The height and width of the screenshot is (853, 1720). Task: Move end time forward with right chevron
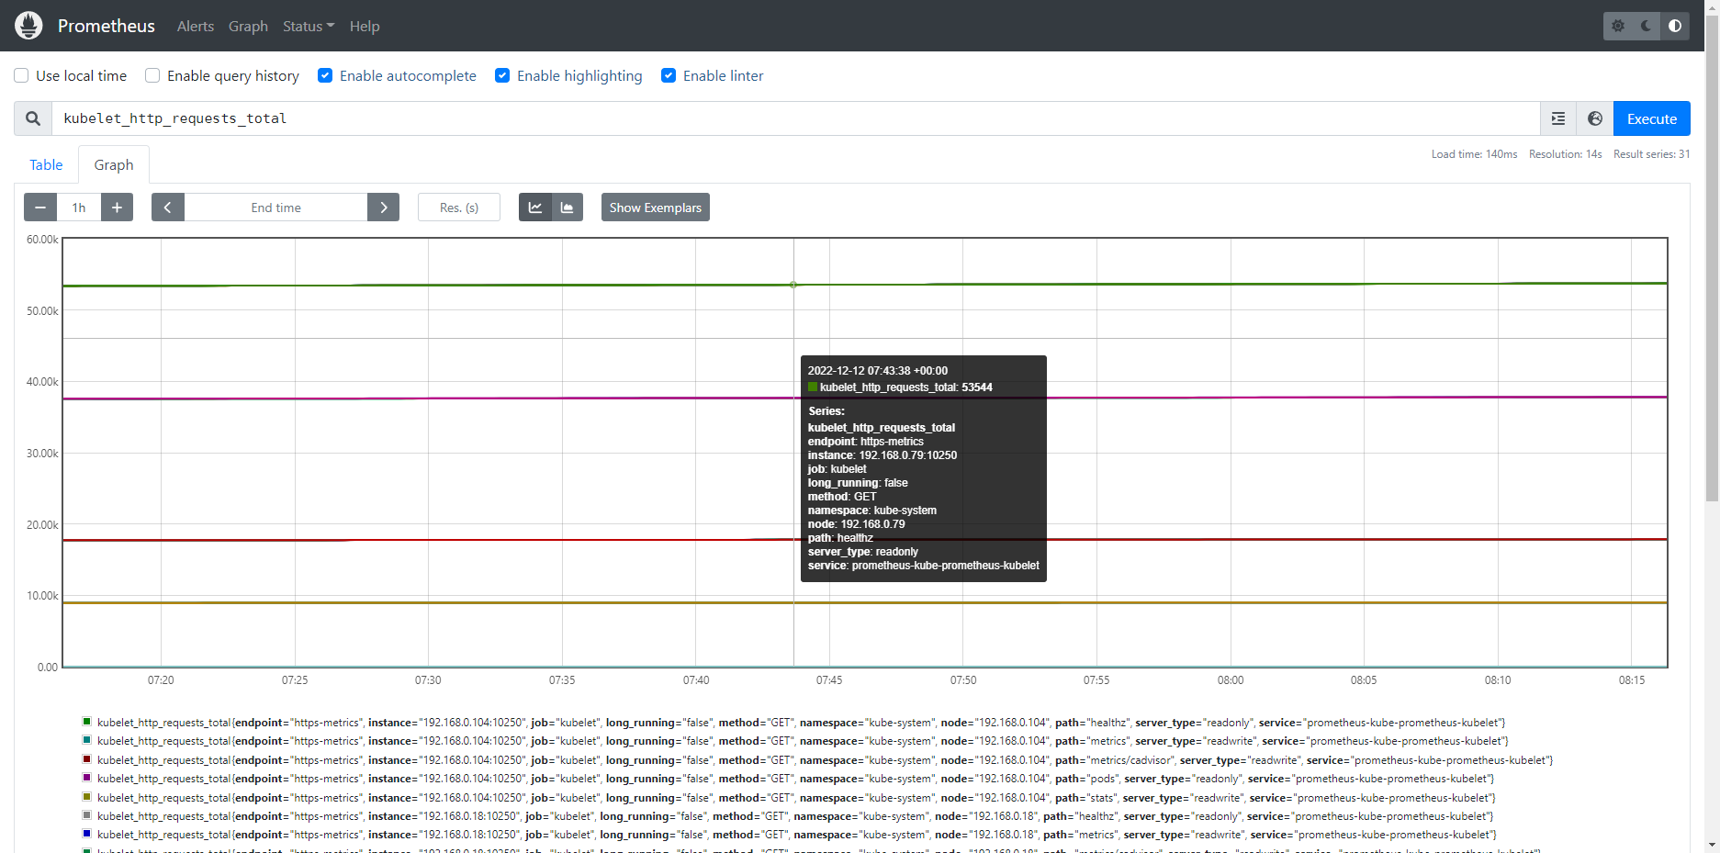pos(383,208)
